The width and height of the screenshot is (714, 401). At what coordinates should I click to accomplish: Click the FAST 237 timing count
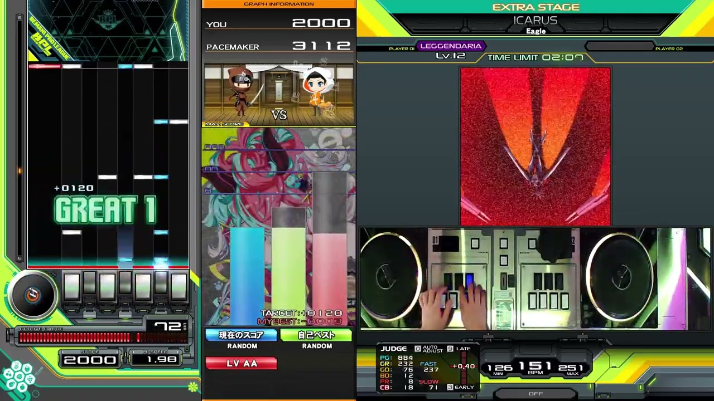[x=430, y=366]
